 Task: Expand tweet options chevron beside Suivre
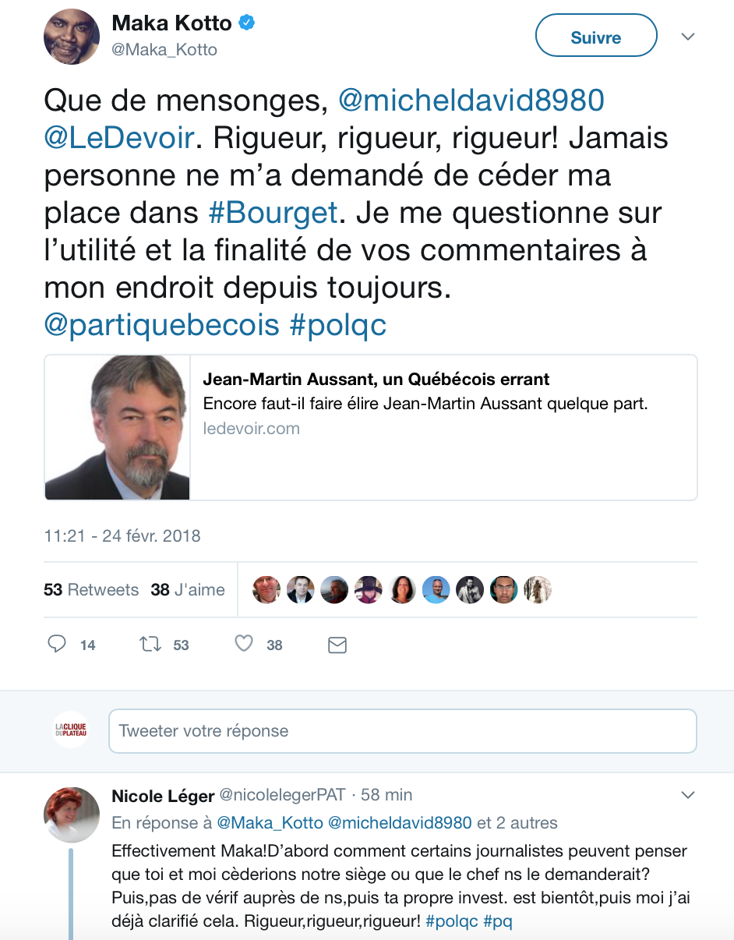pos(688,37)
